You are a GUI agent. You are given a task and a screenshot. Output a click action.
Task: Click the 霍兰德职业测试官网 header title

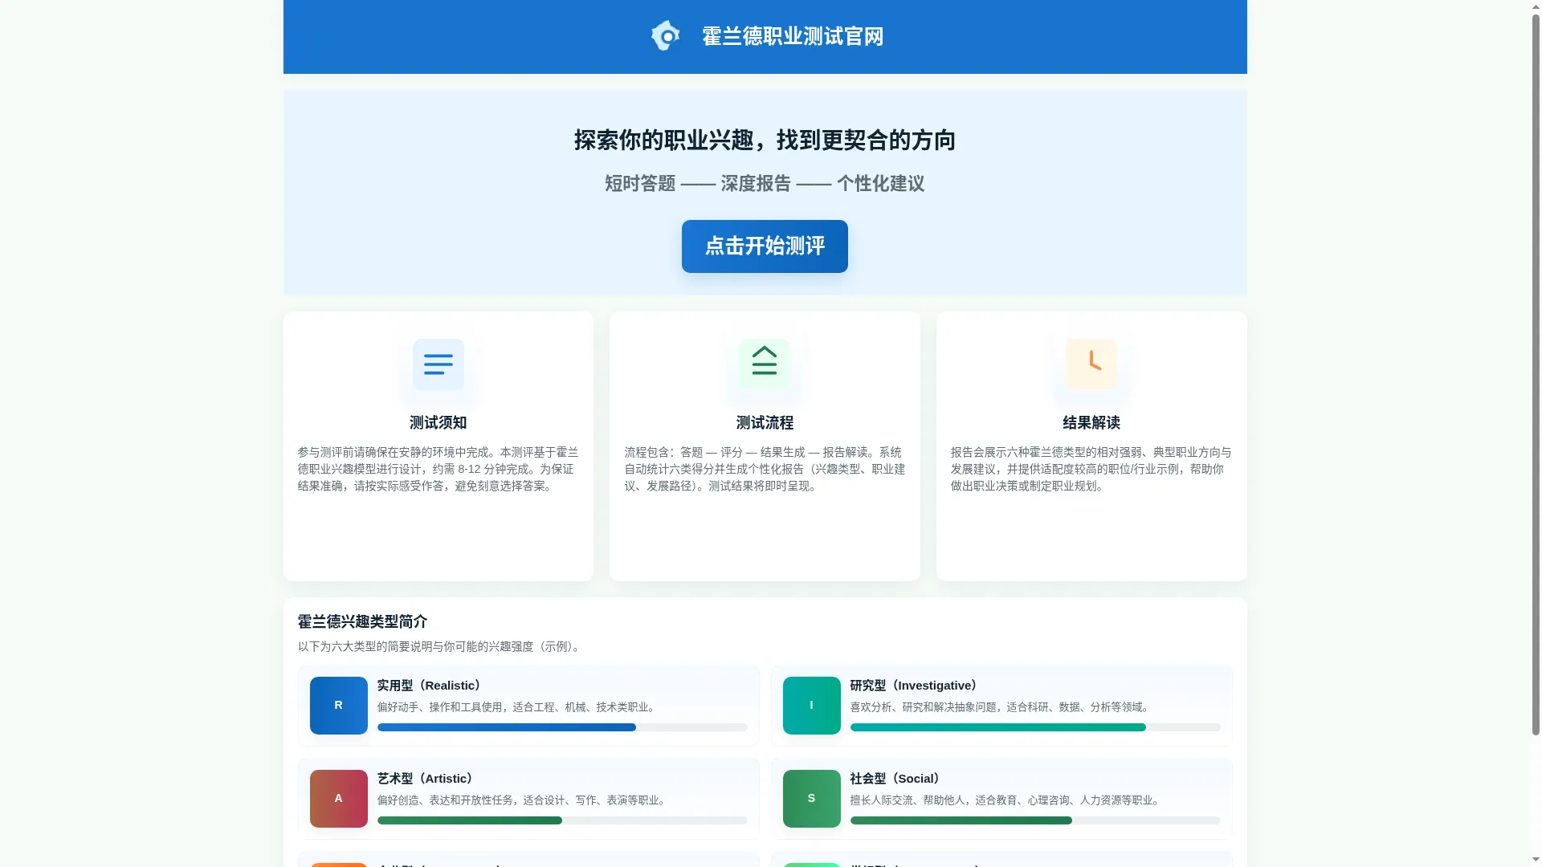(x=793, y=37)
